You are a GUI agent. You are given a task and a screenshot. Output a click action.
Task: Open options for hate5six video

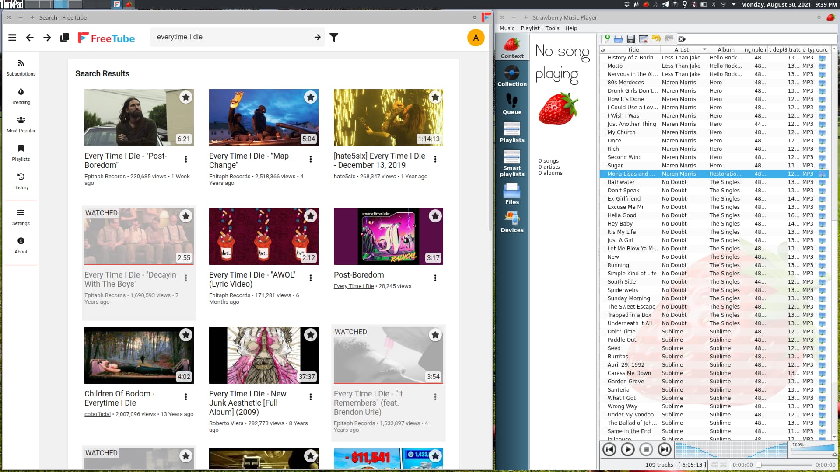(x=435, y=159)
